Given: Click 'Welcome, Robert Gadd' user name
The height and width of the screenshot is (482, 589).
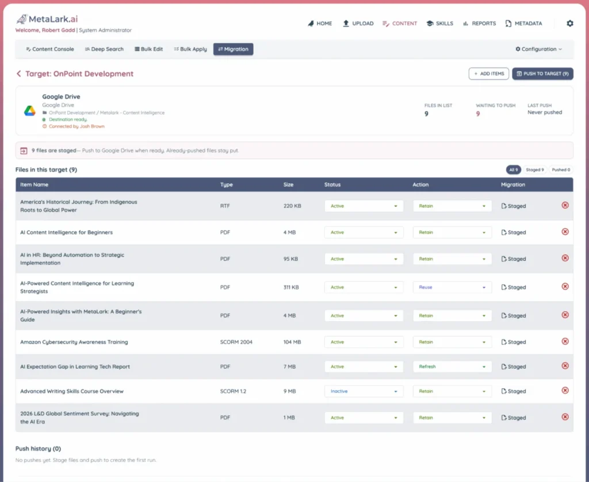Looking at the screenshot, I should [45, 30].
